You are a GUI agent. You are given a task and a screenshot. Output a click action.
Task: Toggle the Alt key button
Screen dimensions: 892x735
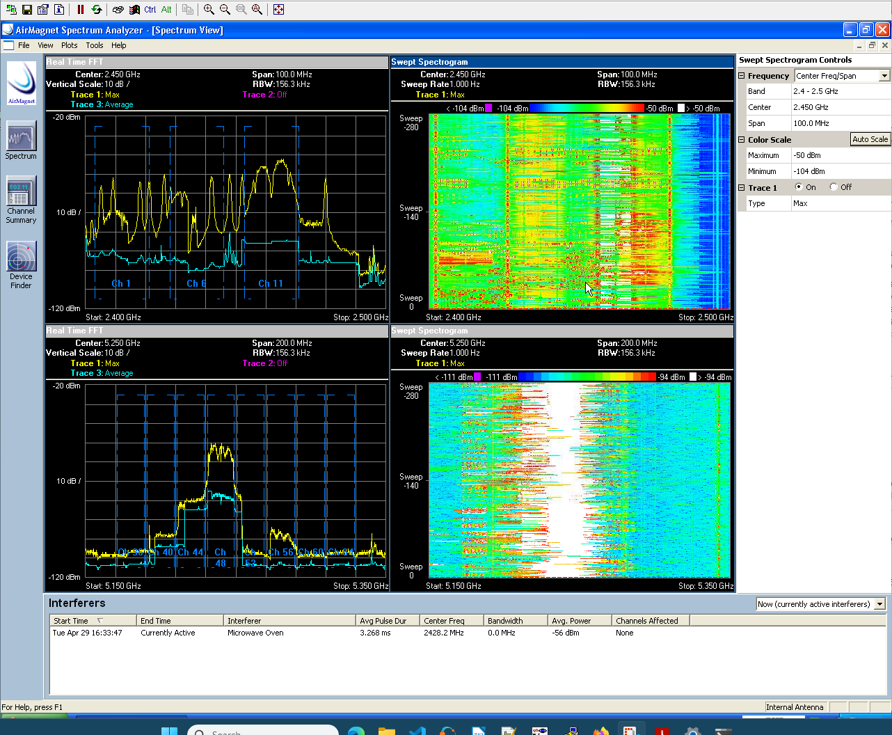[x=166, y=10]
